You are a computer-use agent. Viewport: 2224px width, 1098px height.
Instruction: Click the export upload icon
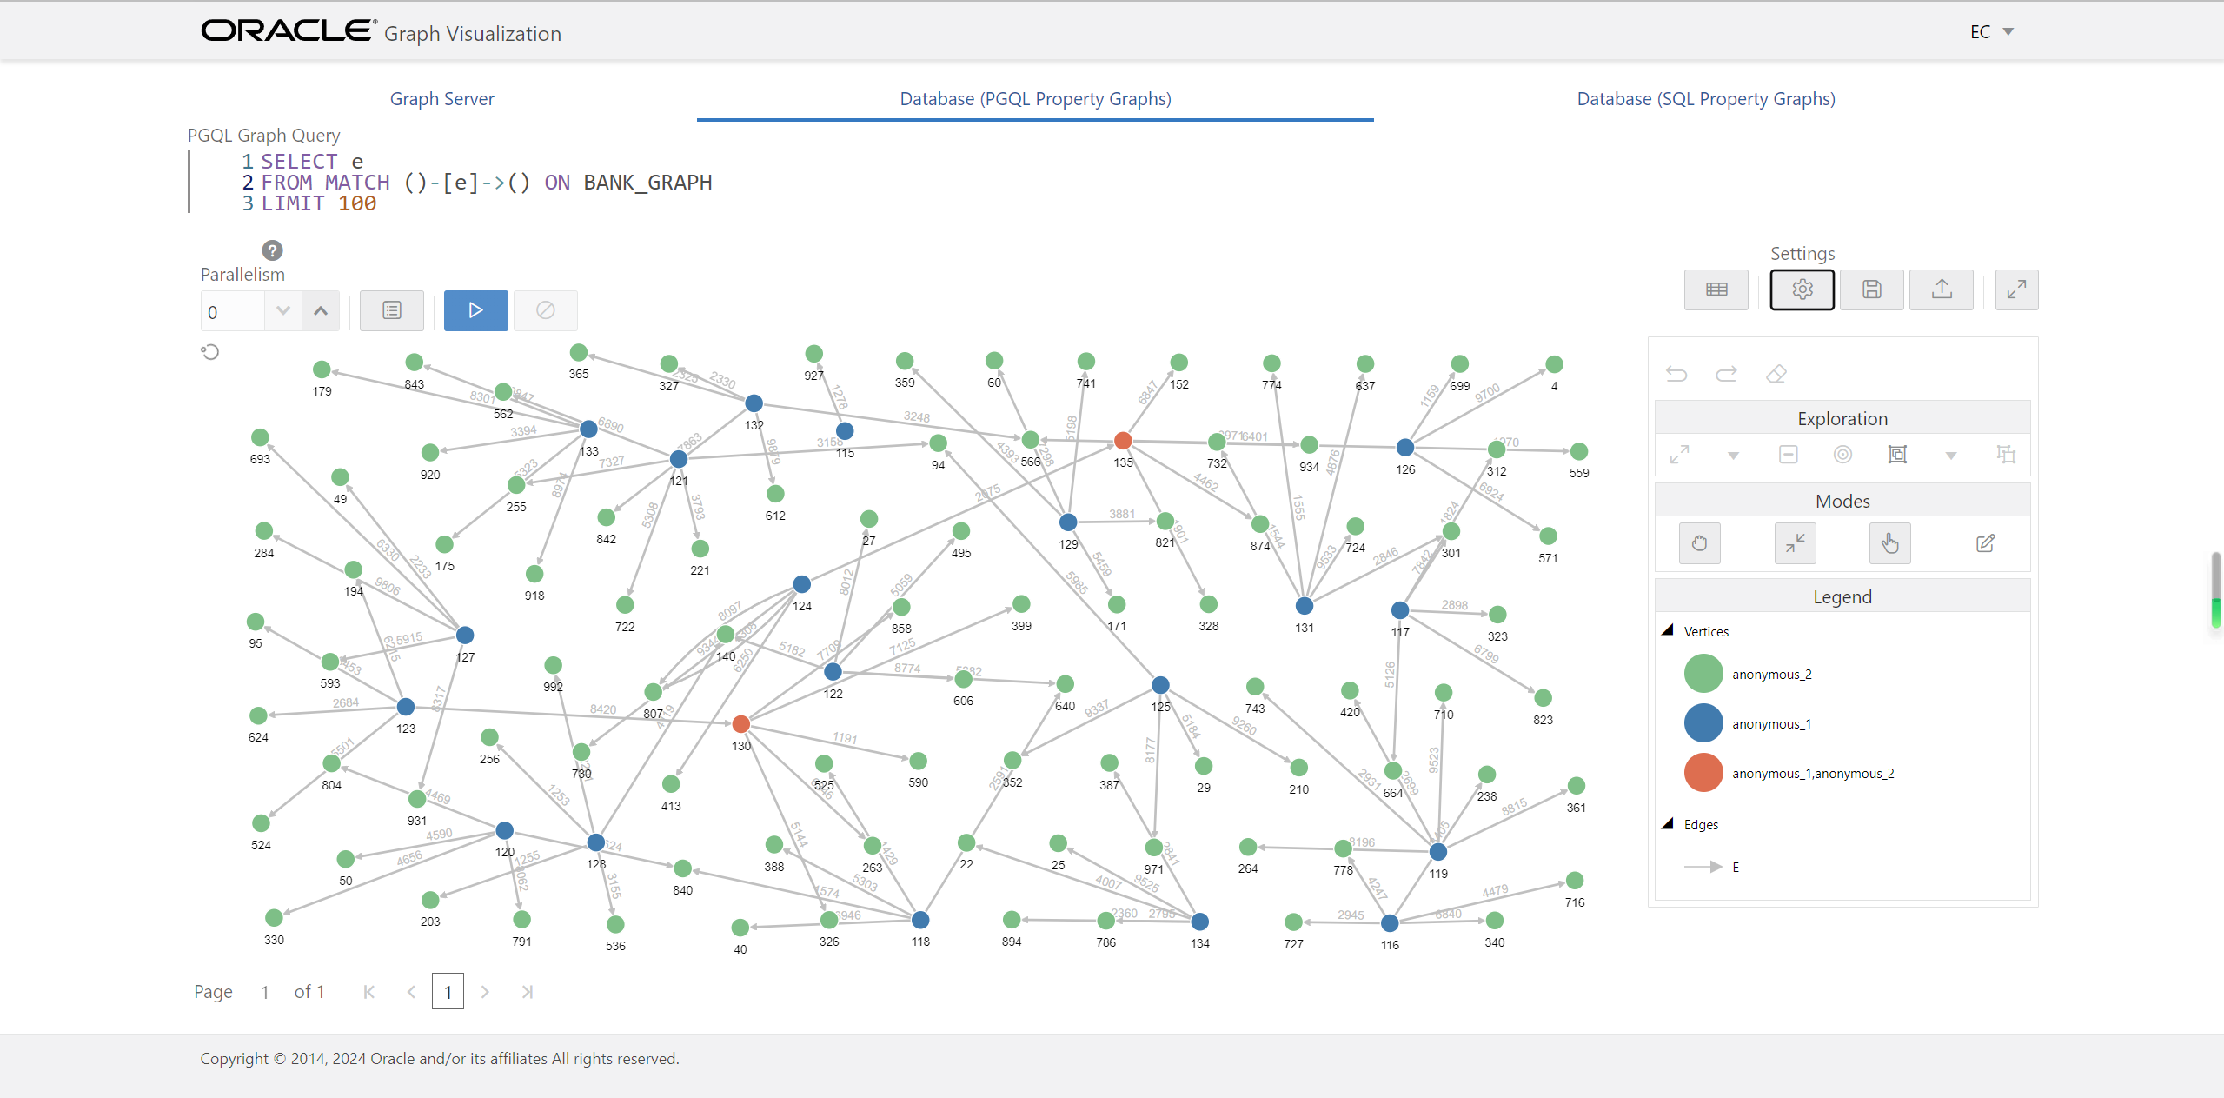click(1941, 289)
